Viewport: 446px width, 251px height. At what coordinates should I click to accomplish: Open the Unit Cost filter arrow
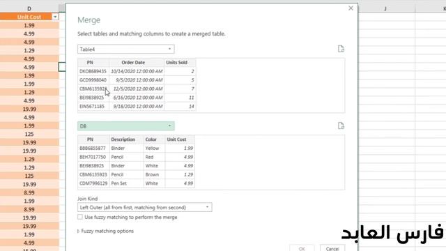point(55,17)
